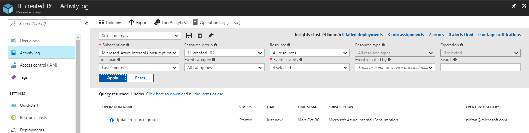
Task: Click the Timespan info icon
Action: (119, 60)
